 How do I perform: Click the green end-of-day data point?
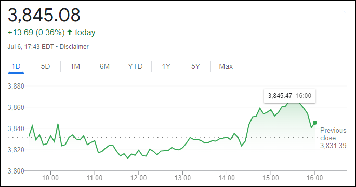coord(315,123)
